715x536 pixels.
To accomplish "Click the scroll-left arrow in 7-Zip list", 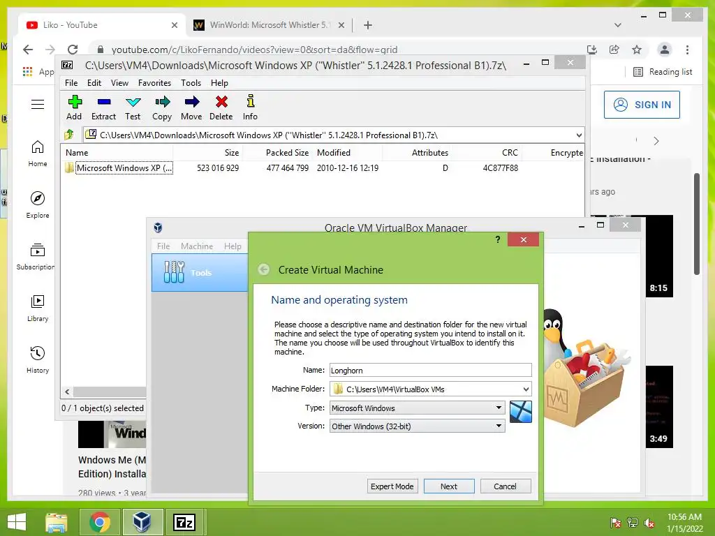I will click(x=67, y=392).
